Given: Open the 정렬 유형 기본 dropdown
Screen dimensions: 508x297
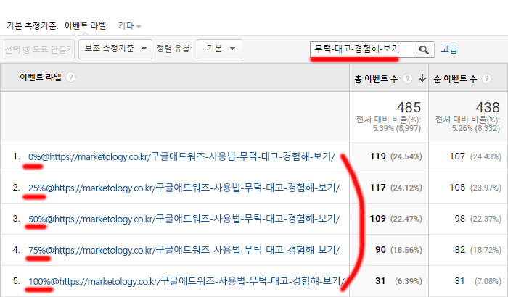Looking at the screenshot, I should click(x=220, y=49).
